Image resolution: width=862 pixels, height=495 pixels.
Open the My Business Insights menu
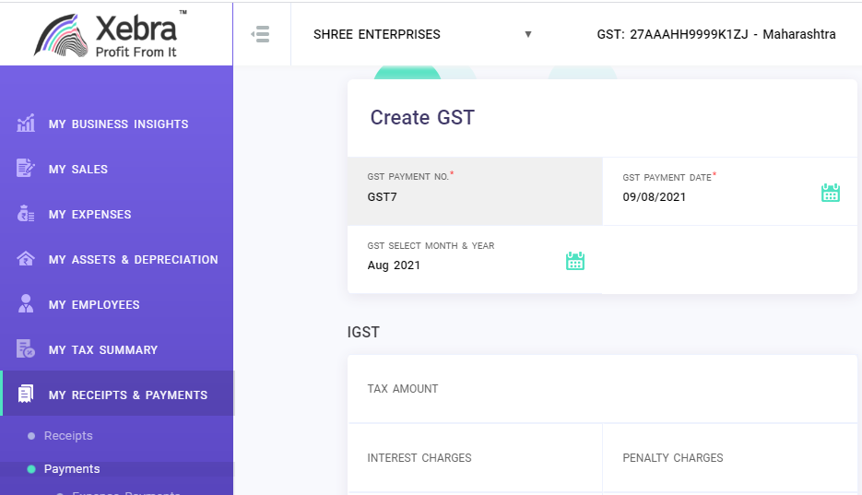(118, 124)
